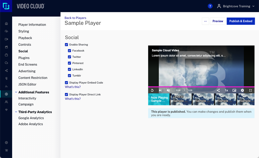The height and width of the screenshot is (158, 259).
Task: Click the Publish & Embed button
Action: point(241,21)
